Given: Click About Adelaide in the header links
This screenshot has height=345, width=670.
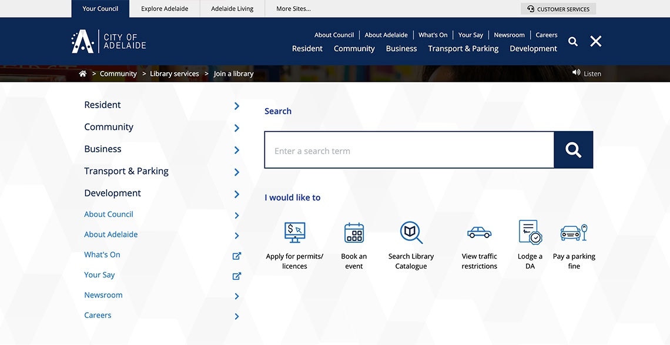Looking at the screenshot, I should coord(386,35).
